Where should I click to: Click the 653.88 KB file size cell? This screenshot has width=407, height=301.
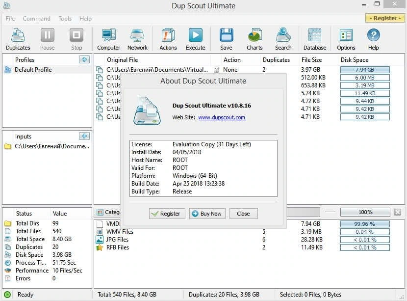point(313,85)
